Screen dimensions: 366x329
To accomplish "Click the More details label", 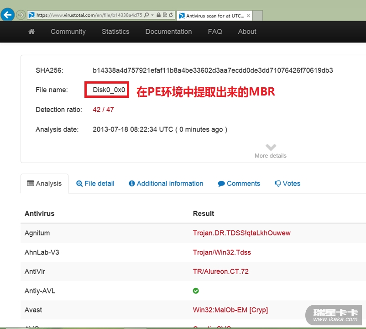I will (271, 156).
